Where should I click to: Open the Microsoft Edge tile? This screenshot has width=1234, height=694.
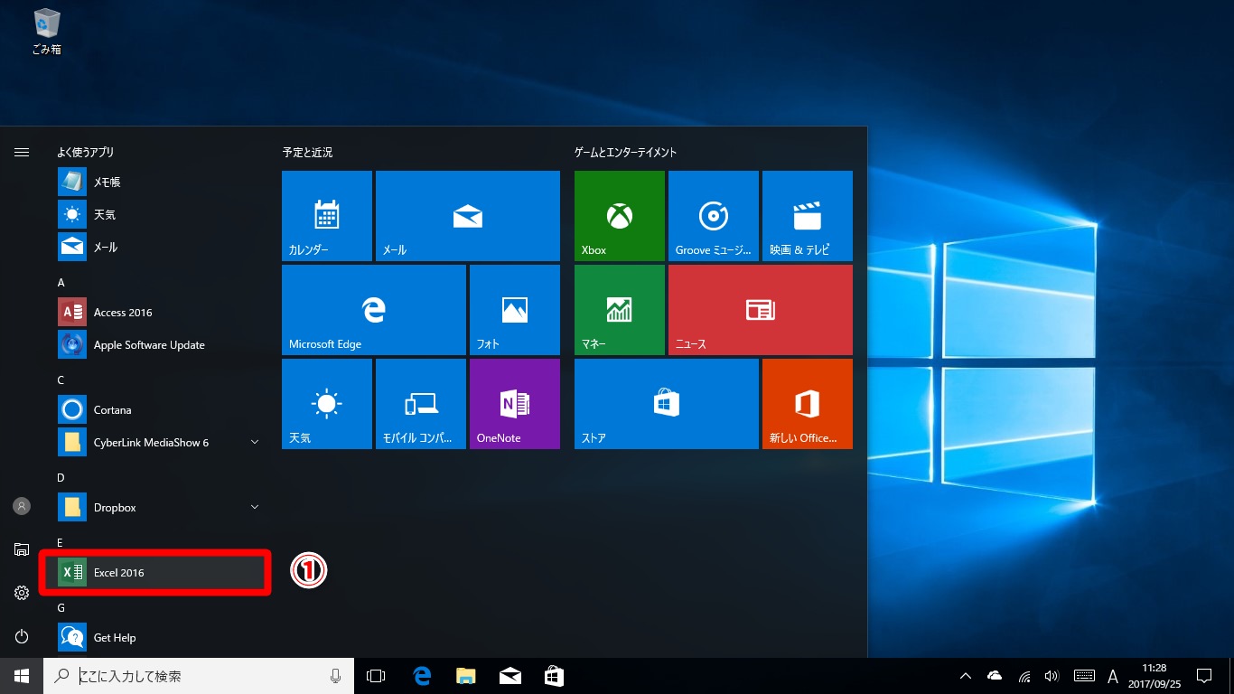coord(374,310)
